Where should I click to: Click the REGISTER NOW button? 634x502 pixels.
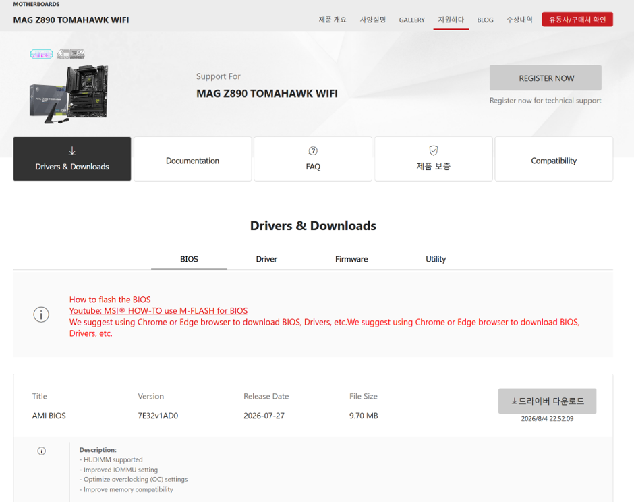click(x=546, y=78)
